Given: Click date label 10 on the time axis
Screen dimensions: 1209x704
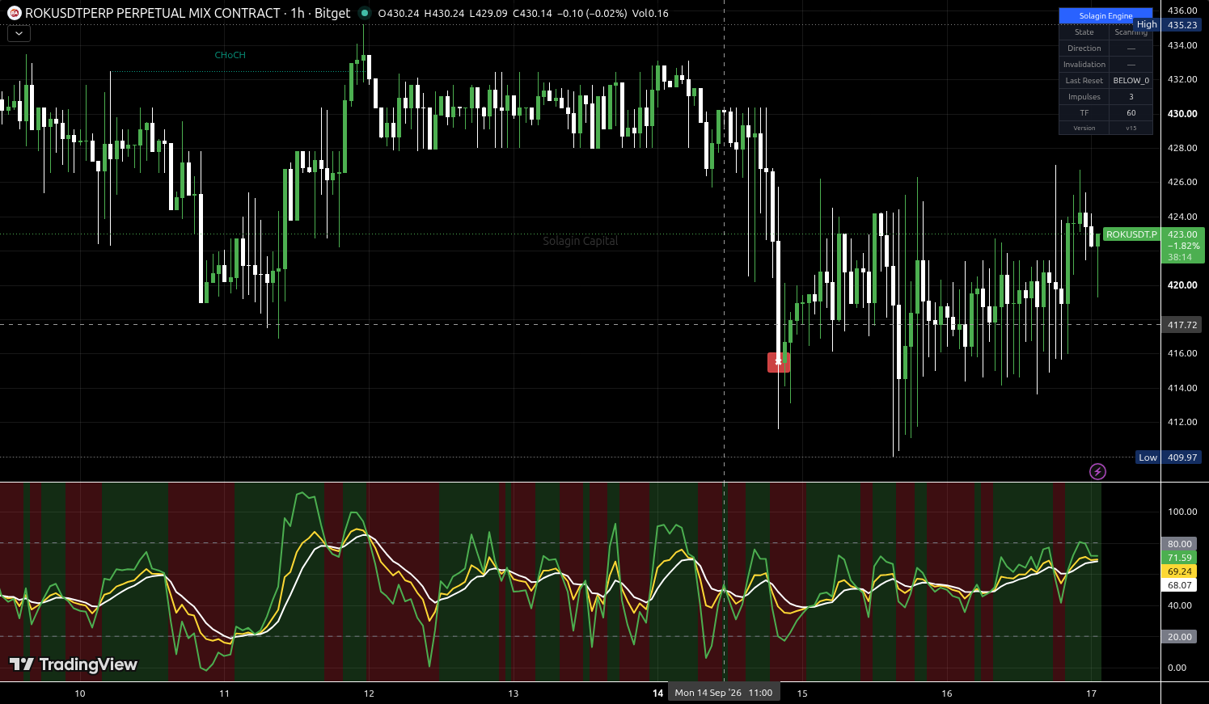Looking at the screenshot, I should [80, 693].
